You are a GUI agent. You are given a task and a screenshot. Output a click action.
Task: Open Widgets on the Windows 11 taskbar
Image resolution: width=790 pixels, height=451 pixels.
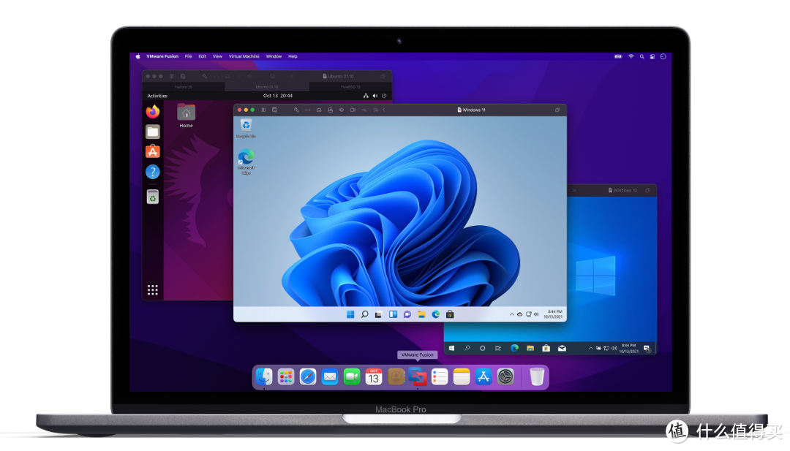point(393,314)
